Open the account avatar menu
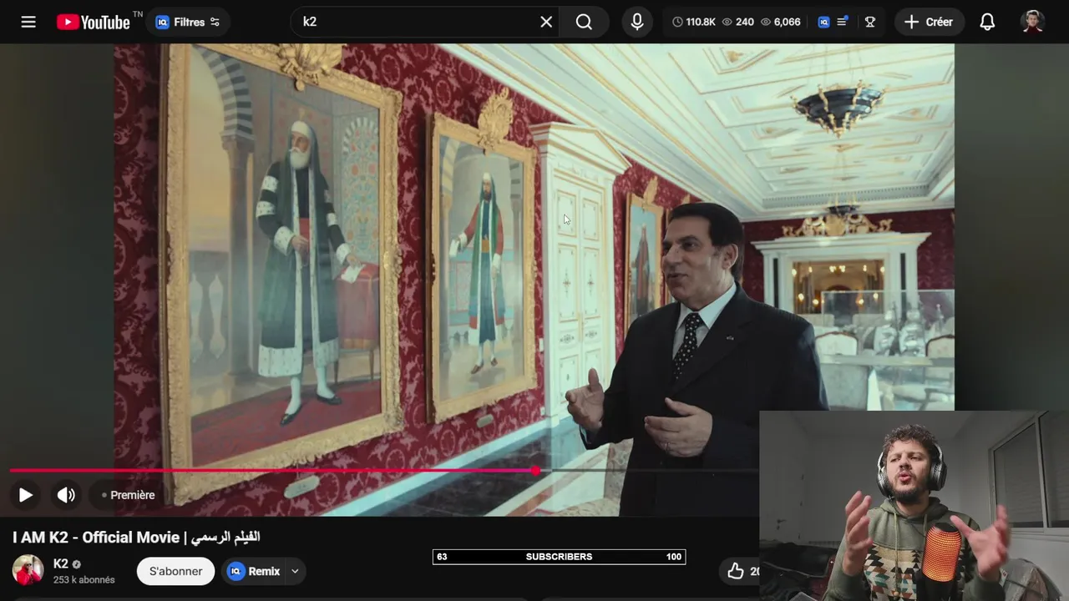This screenshot has width=1069, height=601. pos(1033,22)
